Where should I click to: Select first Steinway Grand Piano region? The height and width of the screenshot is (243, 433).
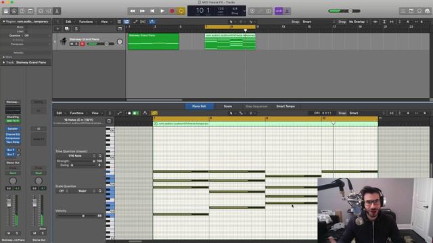pos(154,42)
